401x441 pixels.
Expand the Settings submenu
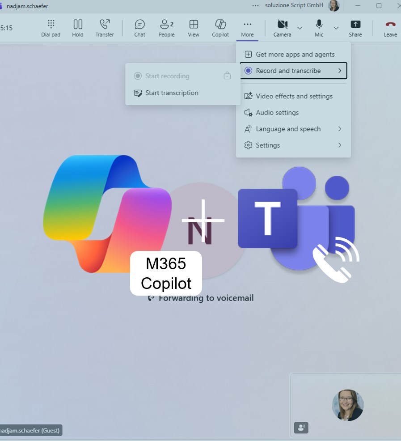293,145
